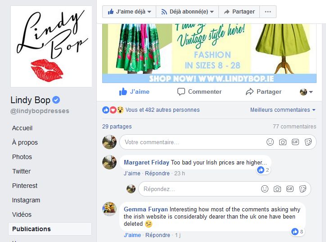This screenshot has height=242, width=326.
Task: Click the GIF icon in the reply box
Action: point(290,189)
